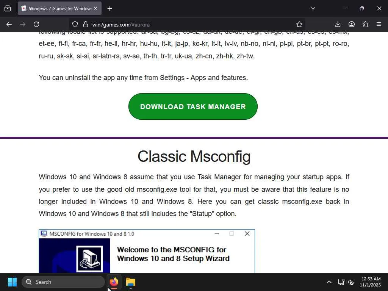Go forward with the forward arrow
388x291 pixels.
pyautogui.click(x=23, y=24)
